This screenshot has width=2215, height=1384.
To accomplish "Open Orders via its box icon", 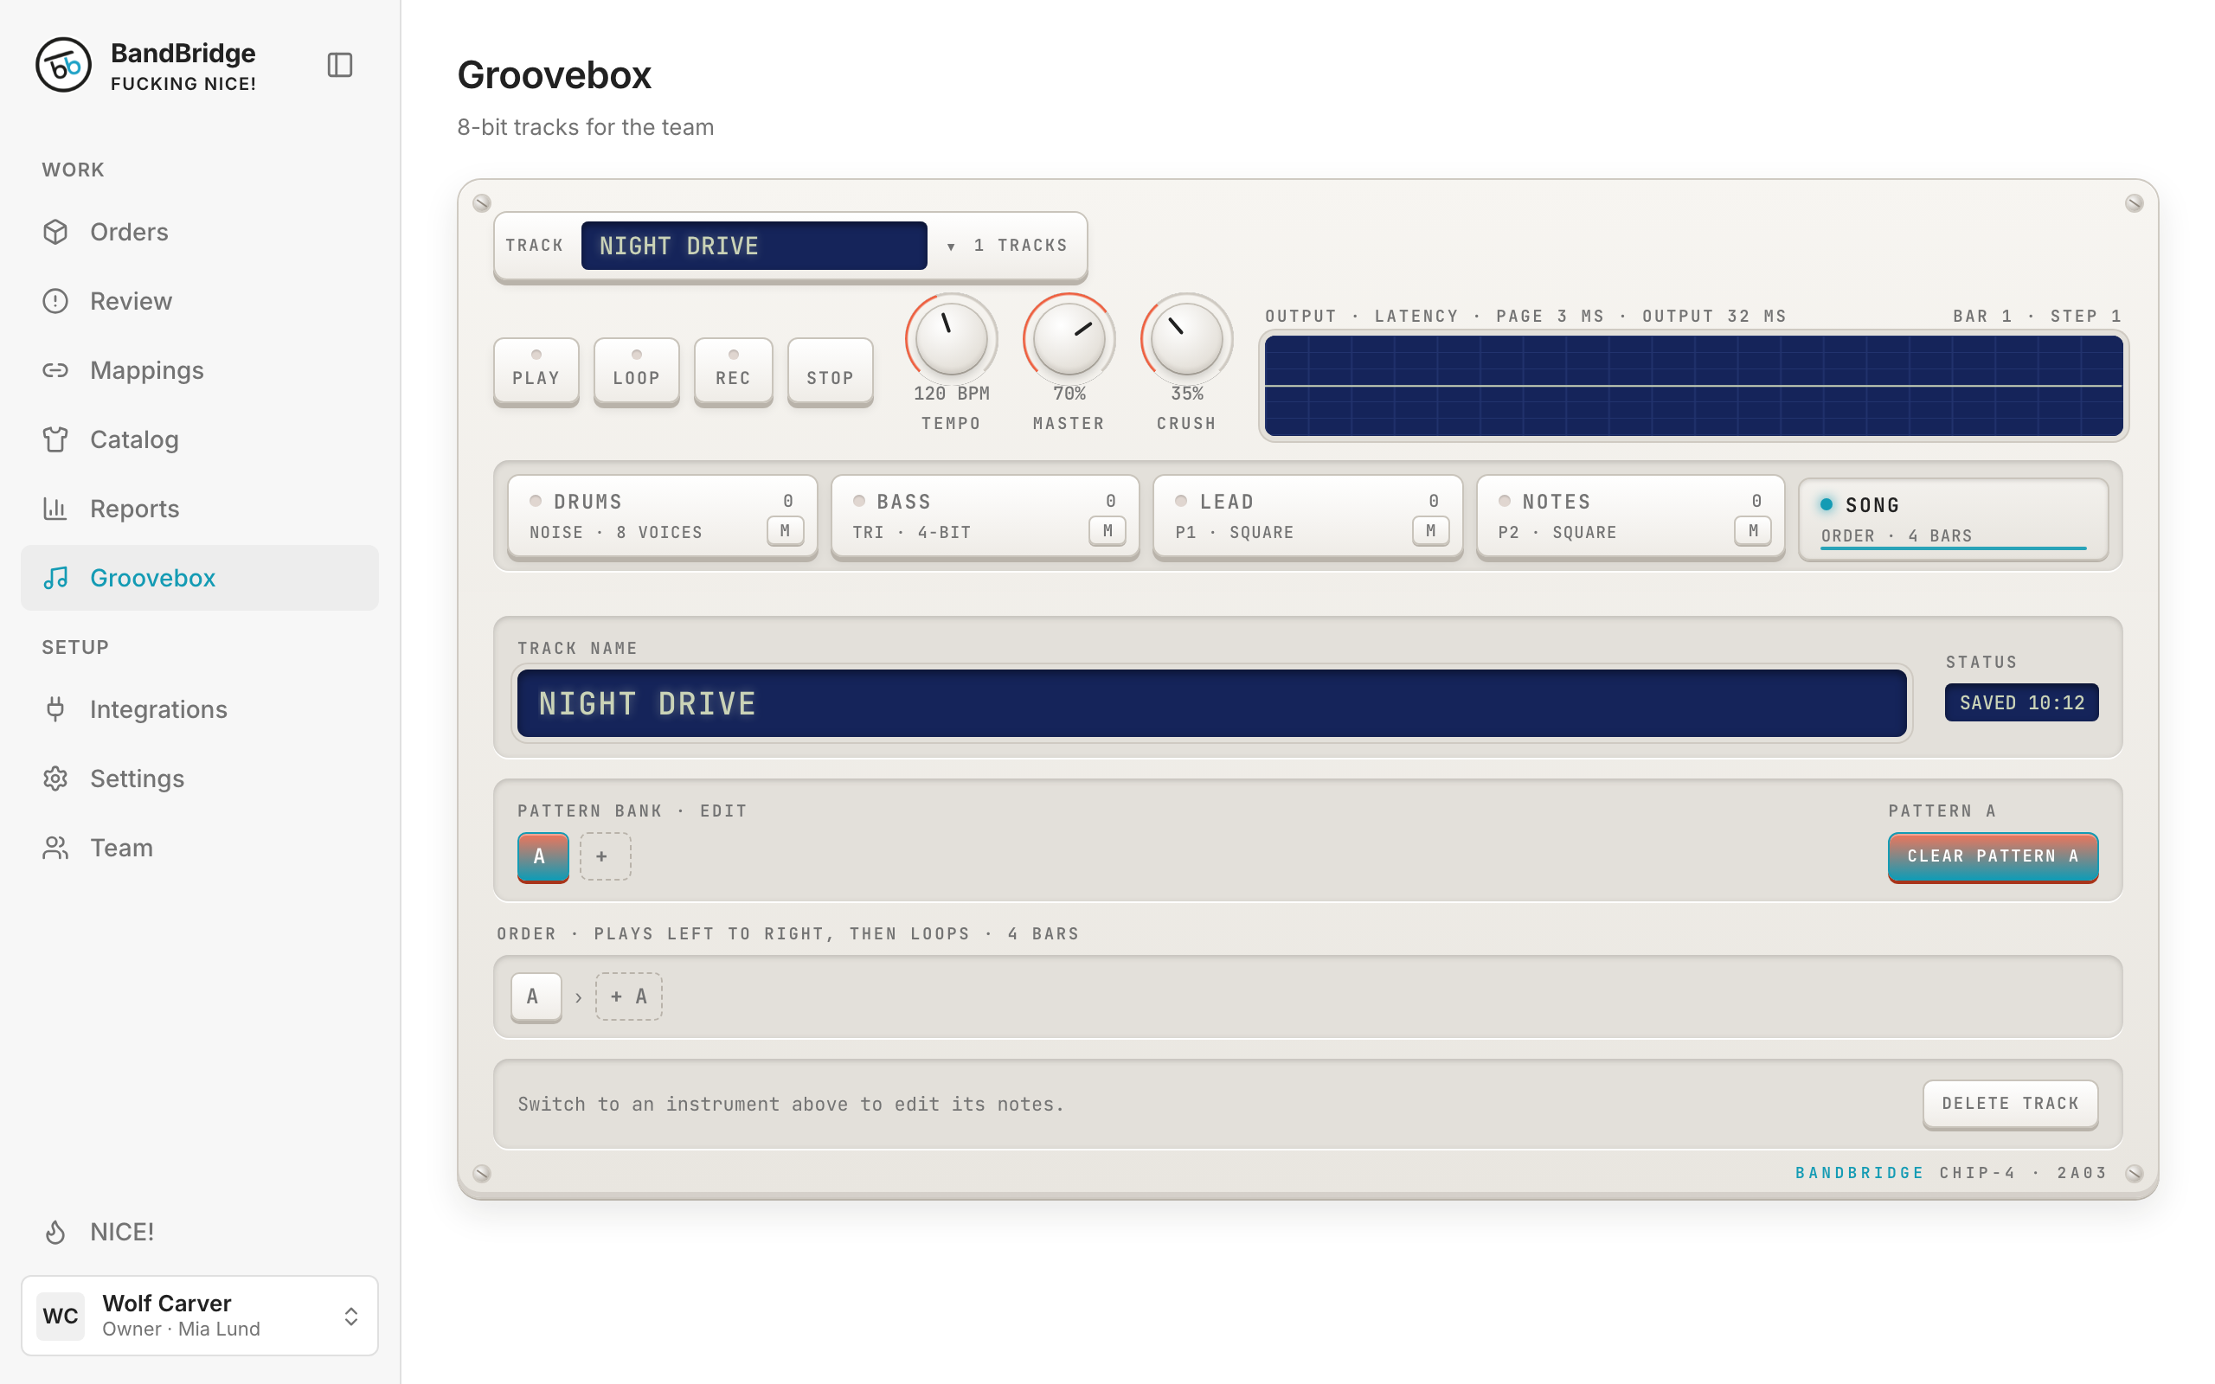I will click(x=56, y=232).
